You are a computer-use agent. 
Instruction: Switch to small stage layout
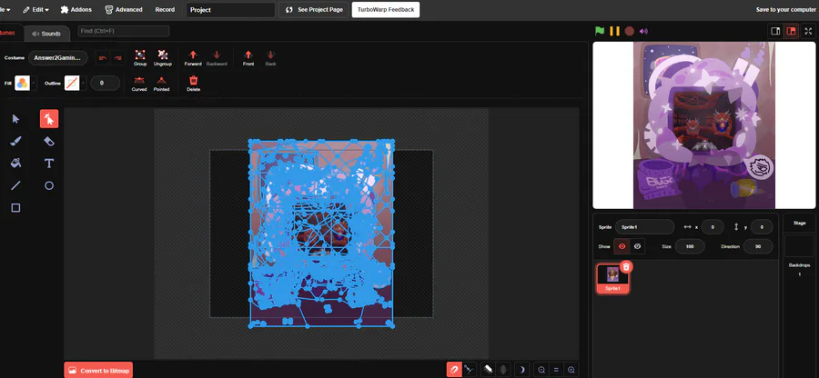[x=775, y=31]
